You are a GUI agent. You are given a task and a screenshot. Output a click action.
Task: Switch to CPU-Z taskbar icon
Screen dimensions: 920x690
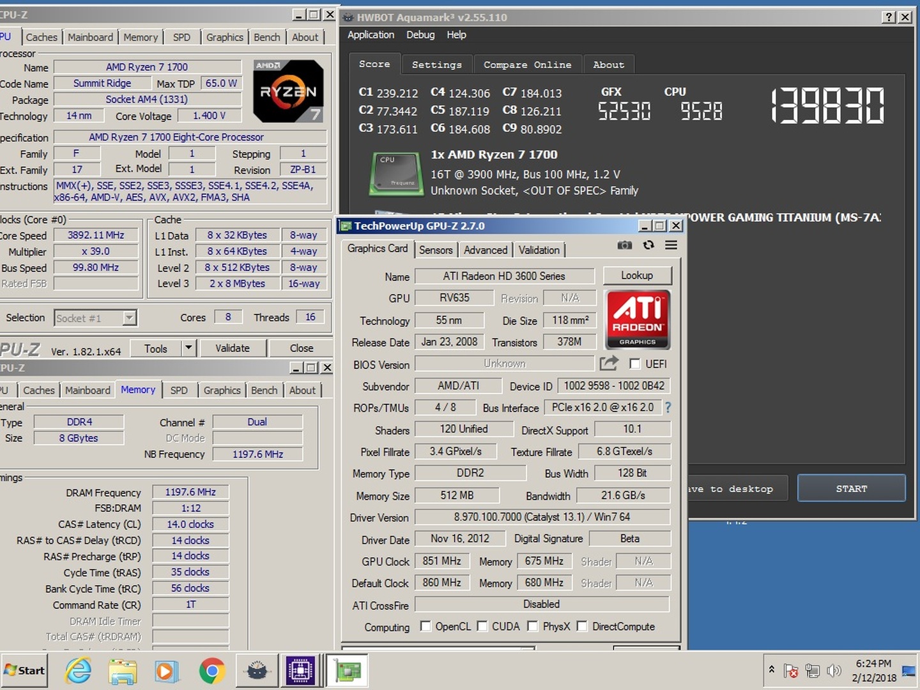tap(300, 671)
